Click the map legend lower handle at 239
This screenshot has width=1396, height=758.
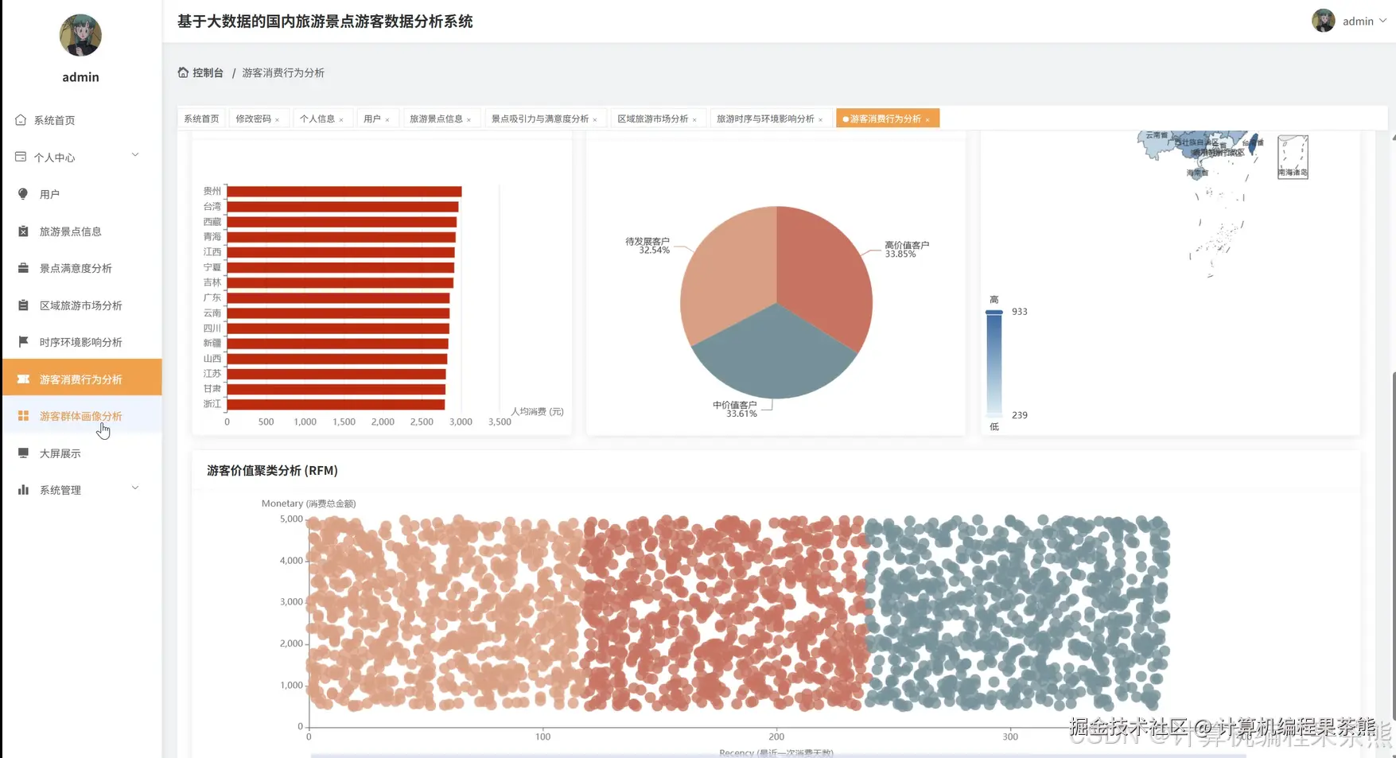coord(994,415)
